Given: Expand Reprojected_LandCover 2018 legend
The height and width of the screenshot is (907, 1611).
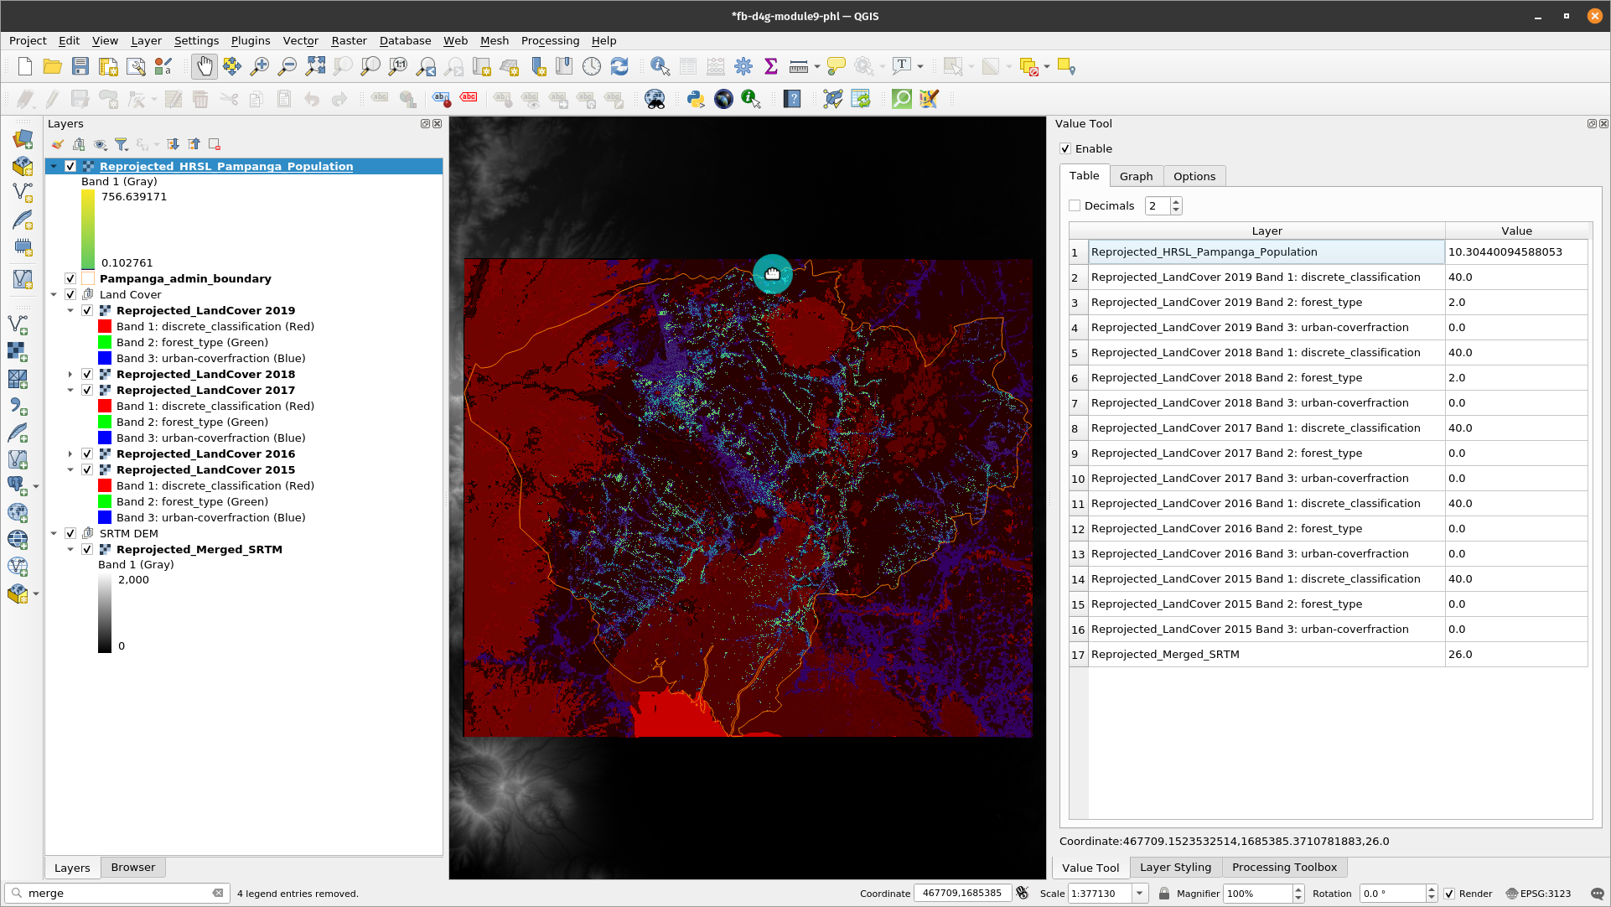Looking at the screenshot, I should pos(70,374).
